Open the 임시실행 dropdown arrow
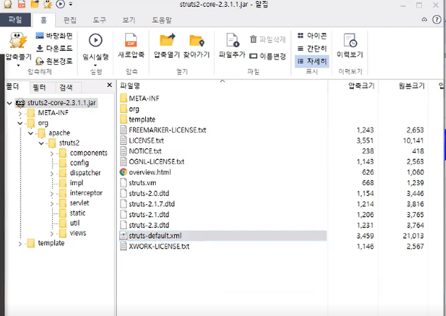Viewport: 446px width, 316px height. 95,65
